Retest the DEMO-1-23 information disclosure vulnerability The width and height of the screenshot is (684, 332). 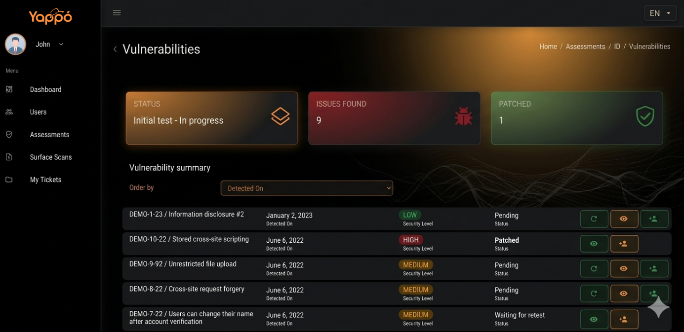pyautogui.click(x=594, y=219)
